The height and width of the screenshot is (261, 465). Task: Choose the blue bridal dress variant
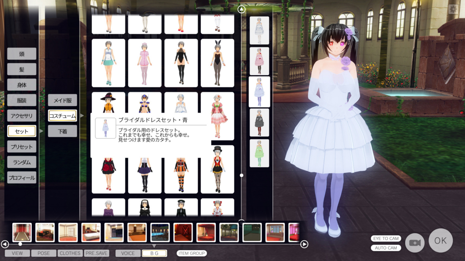coord(259,92)
